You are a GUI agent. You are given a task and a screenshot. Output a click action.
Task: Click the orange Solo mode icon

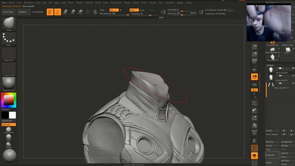click(x=254, y=156)
